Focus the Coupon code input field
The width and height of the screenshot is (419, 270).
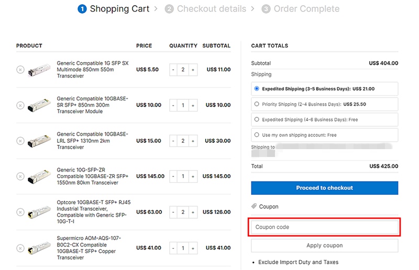[x=324, y=227]
